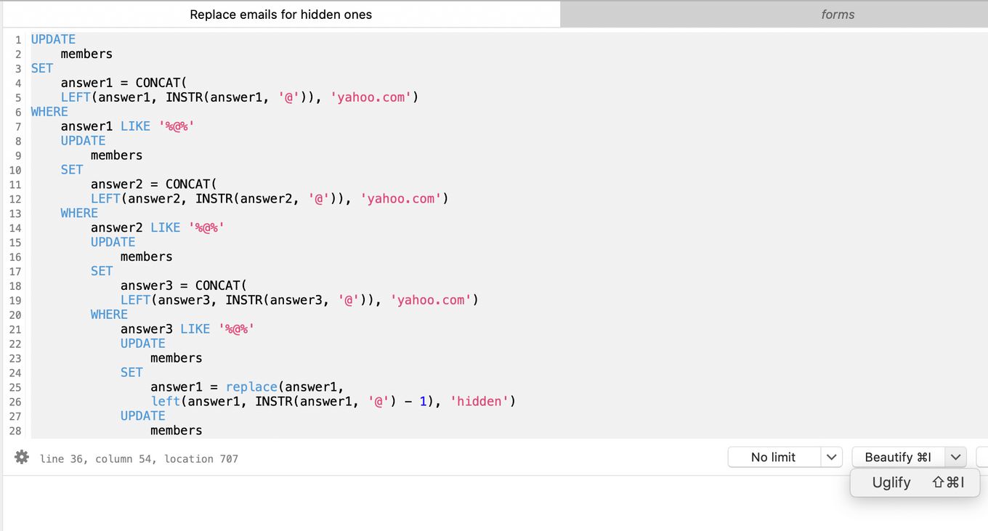Click the 'yahoo.com' string on line 19
Image resolution: width=988 pixels, height=531 pixels.
431,301
